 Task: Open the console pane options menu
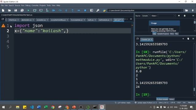[x=193, y=39]
